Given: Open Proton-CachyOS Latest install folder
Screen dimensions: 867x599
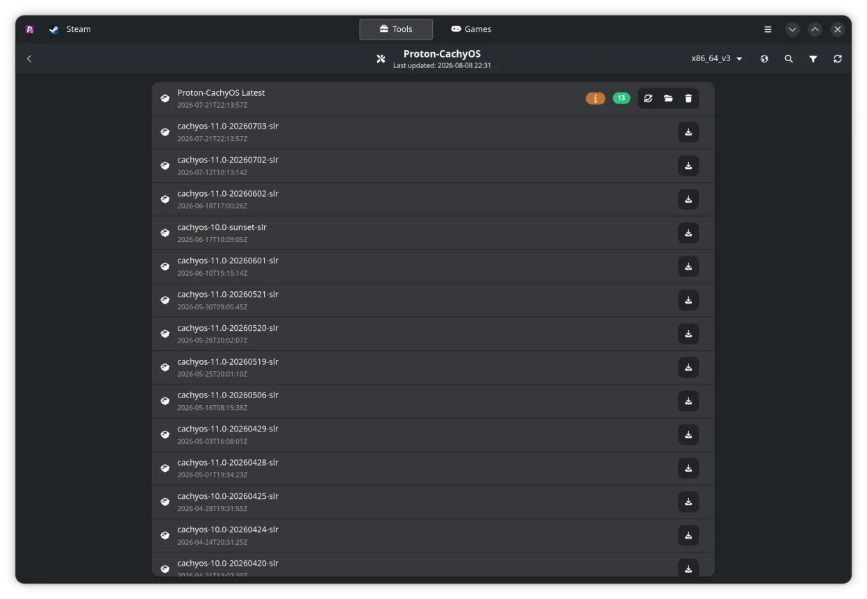Looking at the screenshot, I should [668, 99].
